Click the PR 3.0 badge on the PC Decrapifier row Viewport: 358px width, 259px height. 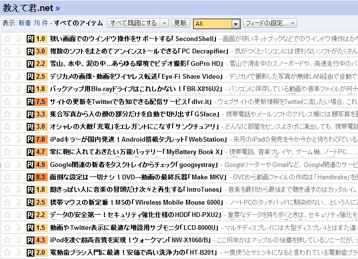tap(37, 51)
